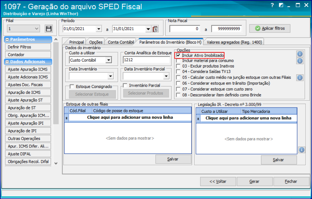Click the save floppy disk icon beside Filial
The image size is (312, 199).
click(49, 29)
